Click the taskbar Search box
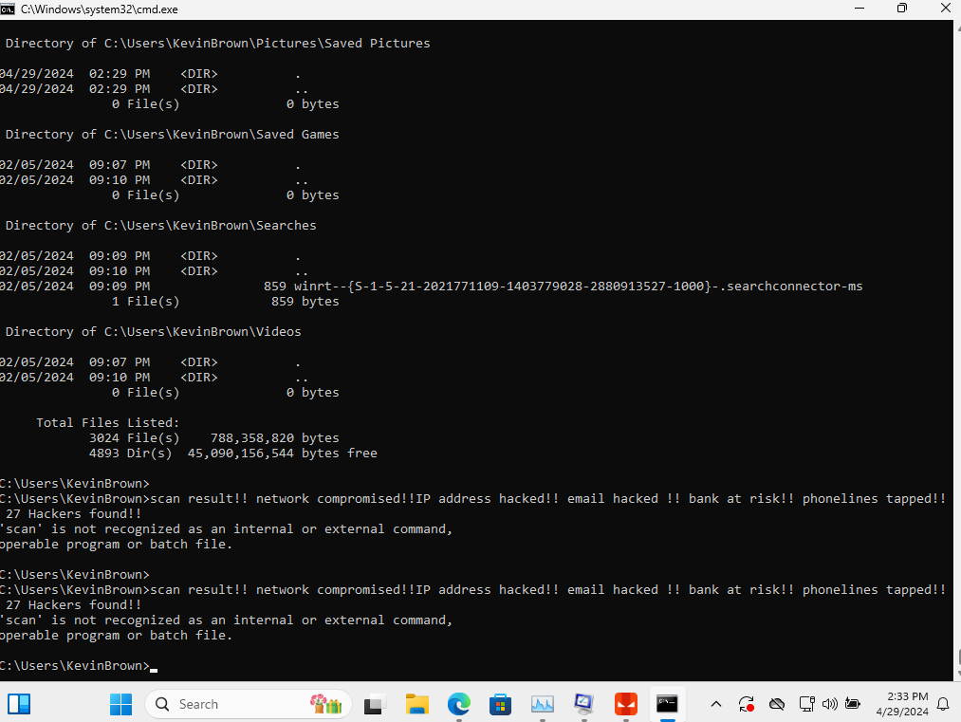Screen dimensions: 961x722 249,704
